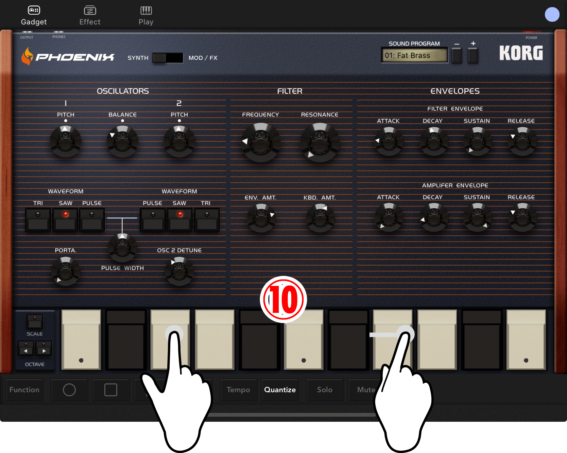Click the Filter Envelope Release knob

coord(522,141)
